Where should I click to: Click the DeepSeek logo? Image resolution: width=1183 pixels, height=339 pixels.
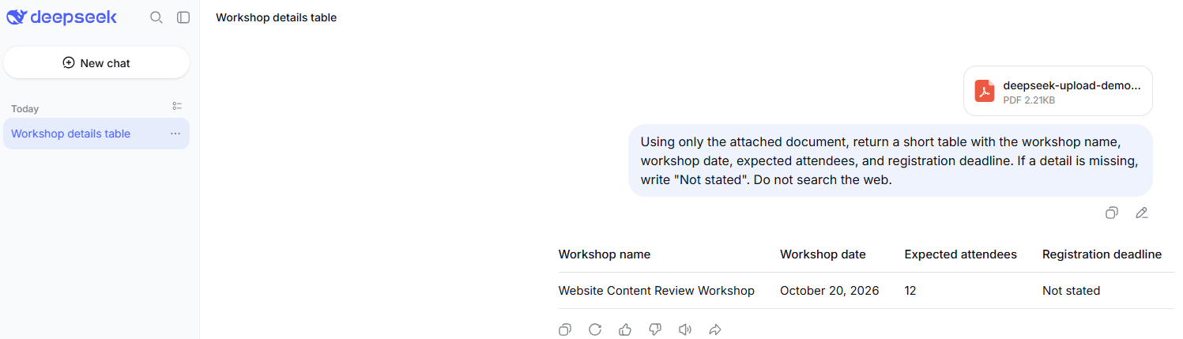pos(61,17)
